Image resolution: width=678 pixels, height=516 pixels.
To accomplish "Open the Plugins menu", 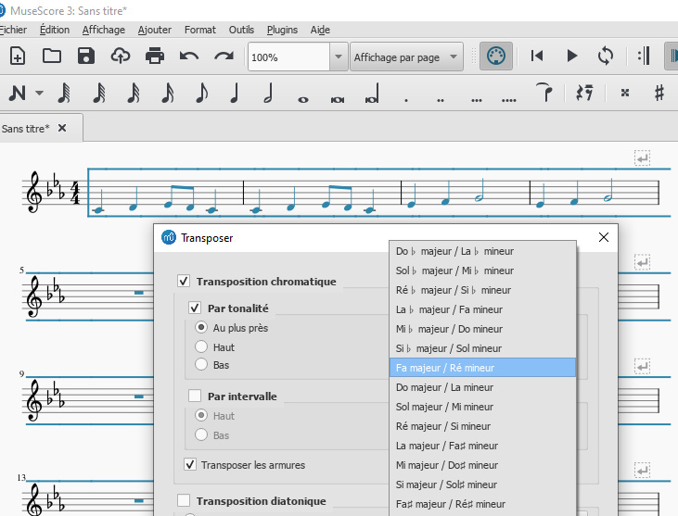I will pos(282,30).
